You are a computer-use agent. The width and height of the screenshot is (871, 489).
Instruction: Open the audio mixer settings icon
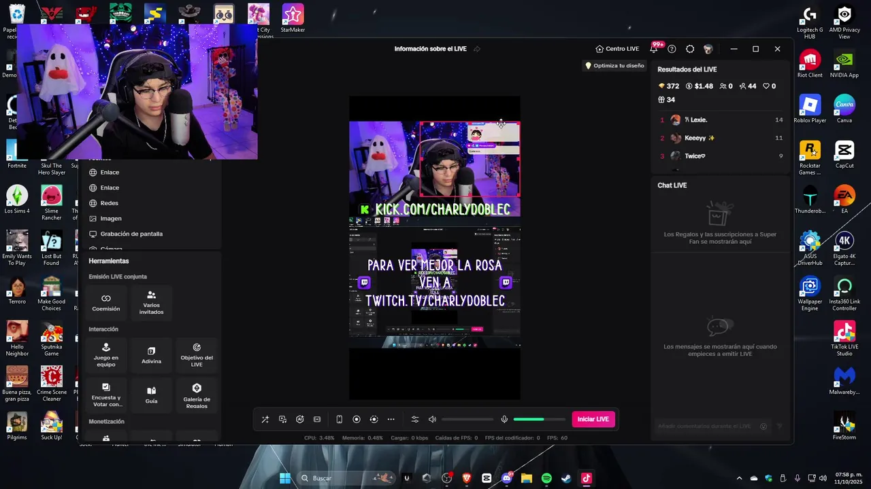tap(414, 419)
